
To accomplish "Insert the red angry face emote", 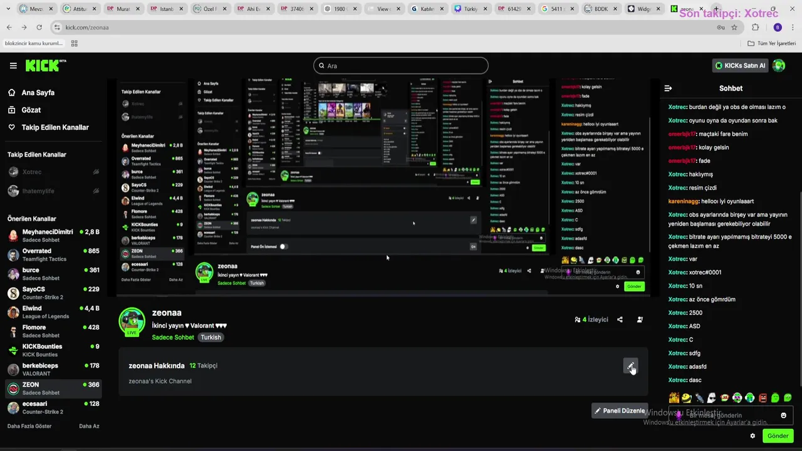I will (x=763, y=398).
